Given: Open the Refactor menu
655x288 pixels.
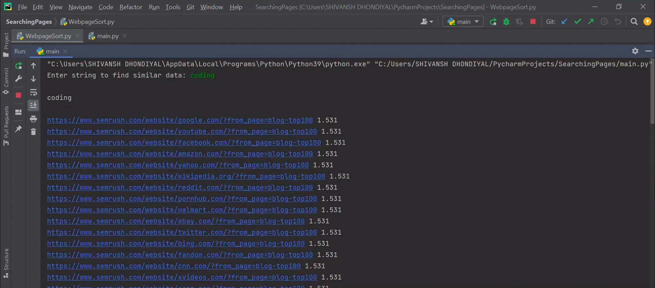Looking at the screenshot, I should (131, 7).
